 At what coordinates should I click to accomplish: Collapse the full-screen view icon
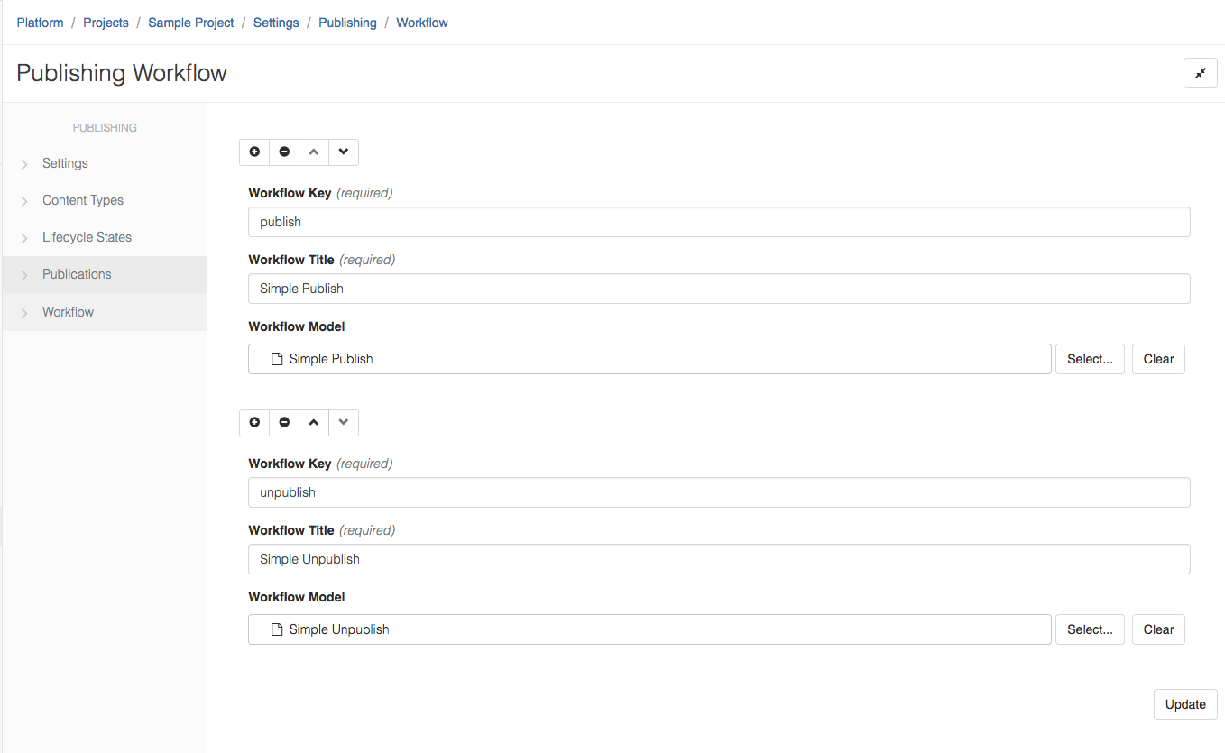pos(1201,73)
